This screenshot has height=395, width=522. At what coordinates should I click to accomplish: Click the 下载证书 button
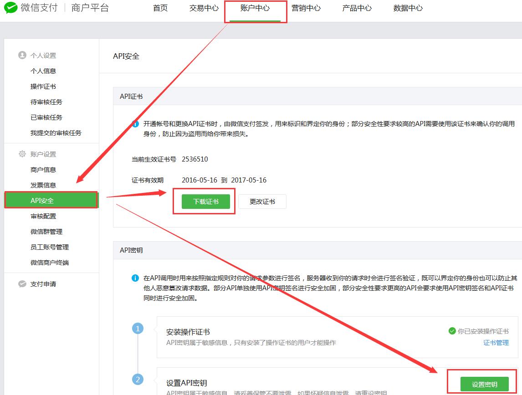point(206,202)
